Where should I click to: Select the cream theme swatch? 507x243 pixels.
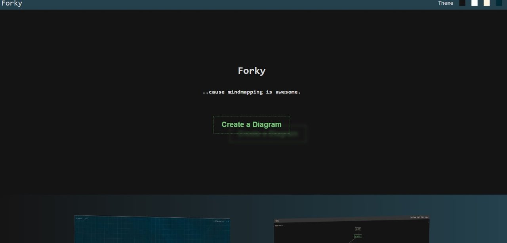[x=487, y=3]
